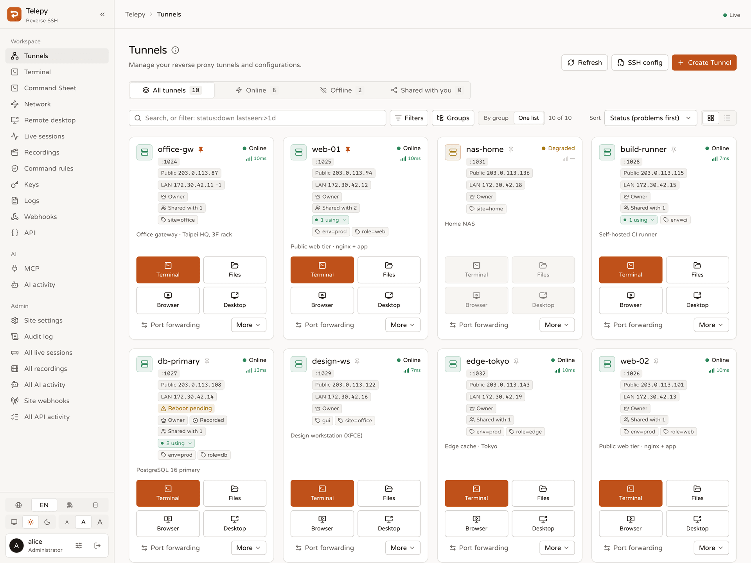Image resolution: width=751 pixels, height=563 pixels.
Task: Switch to By group view
Action: [x=496, y=118]
